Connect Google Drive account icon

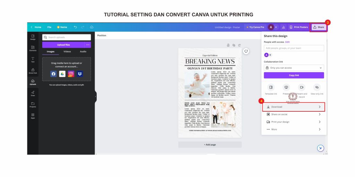(62, 74)
